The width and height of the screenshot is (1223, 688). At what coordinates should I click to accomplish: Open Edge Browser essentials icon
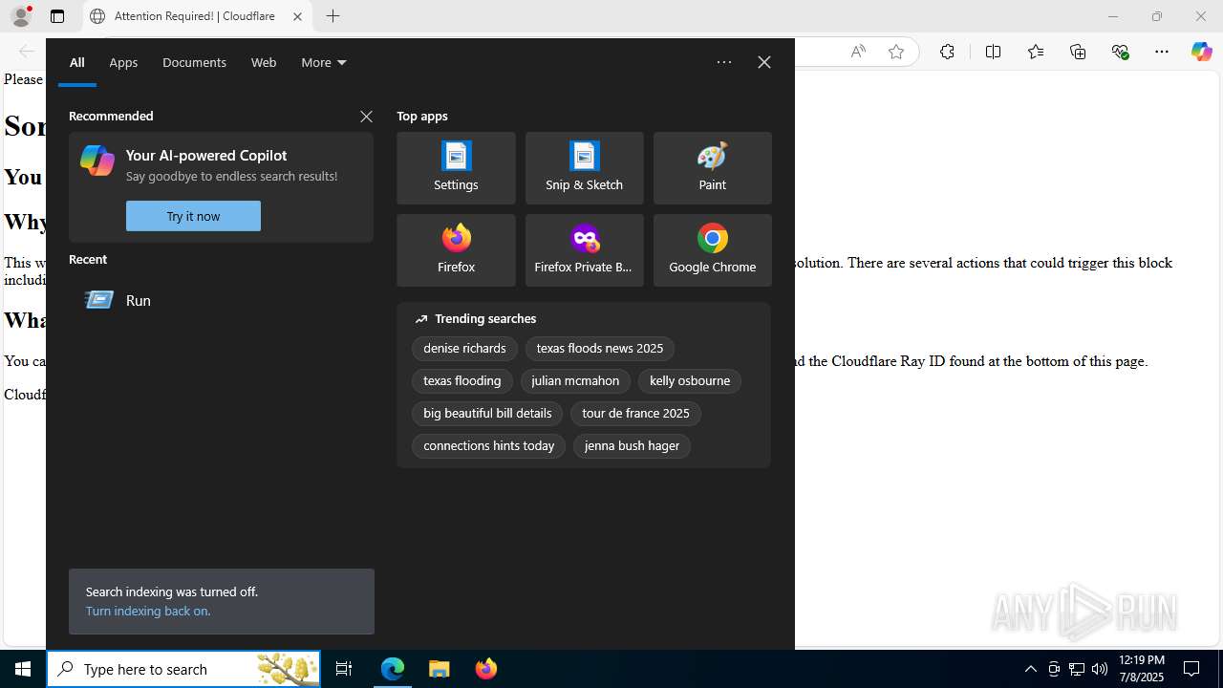click(x=1120, y=52)
